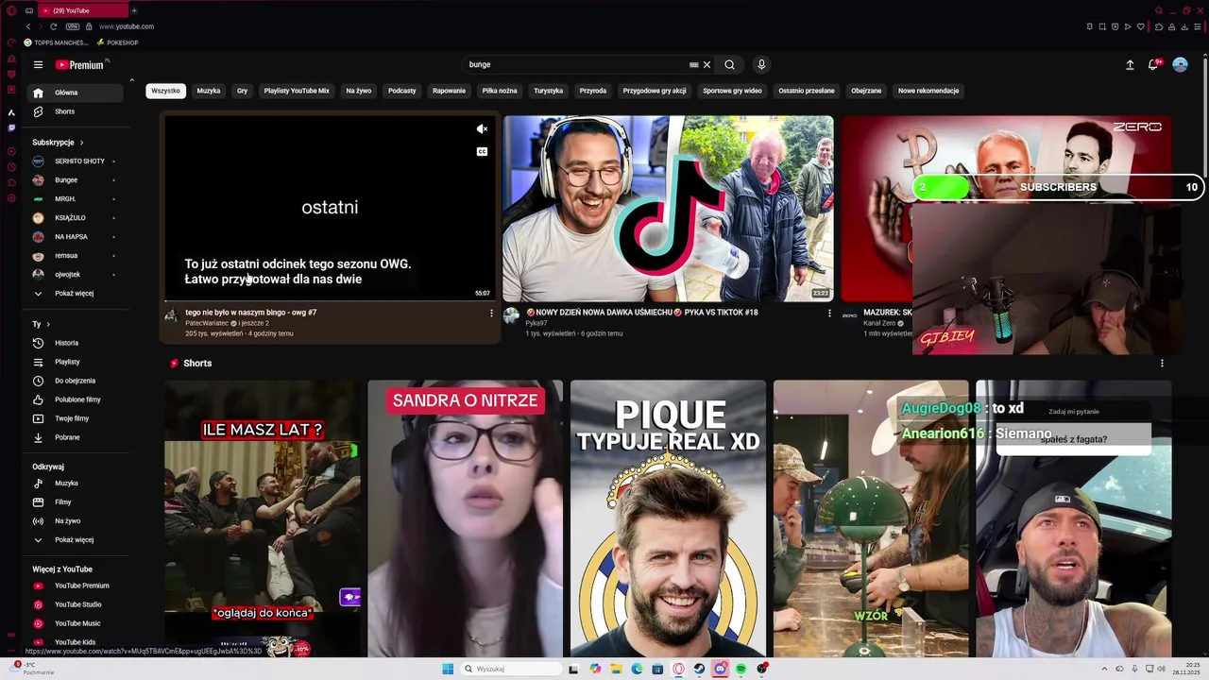The image size is (1209, 680).
Task: Open Na żywo under Odkrywaj
Action: (x=74, y=521)
